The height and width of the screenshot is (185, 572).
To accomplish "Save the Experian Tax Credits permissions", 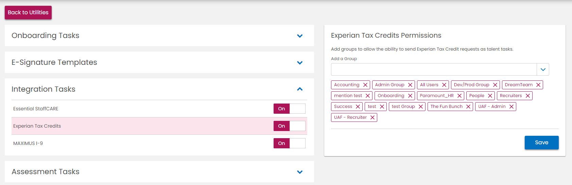I will coord(541,143).
